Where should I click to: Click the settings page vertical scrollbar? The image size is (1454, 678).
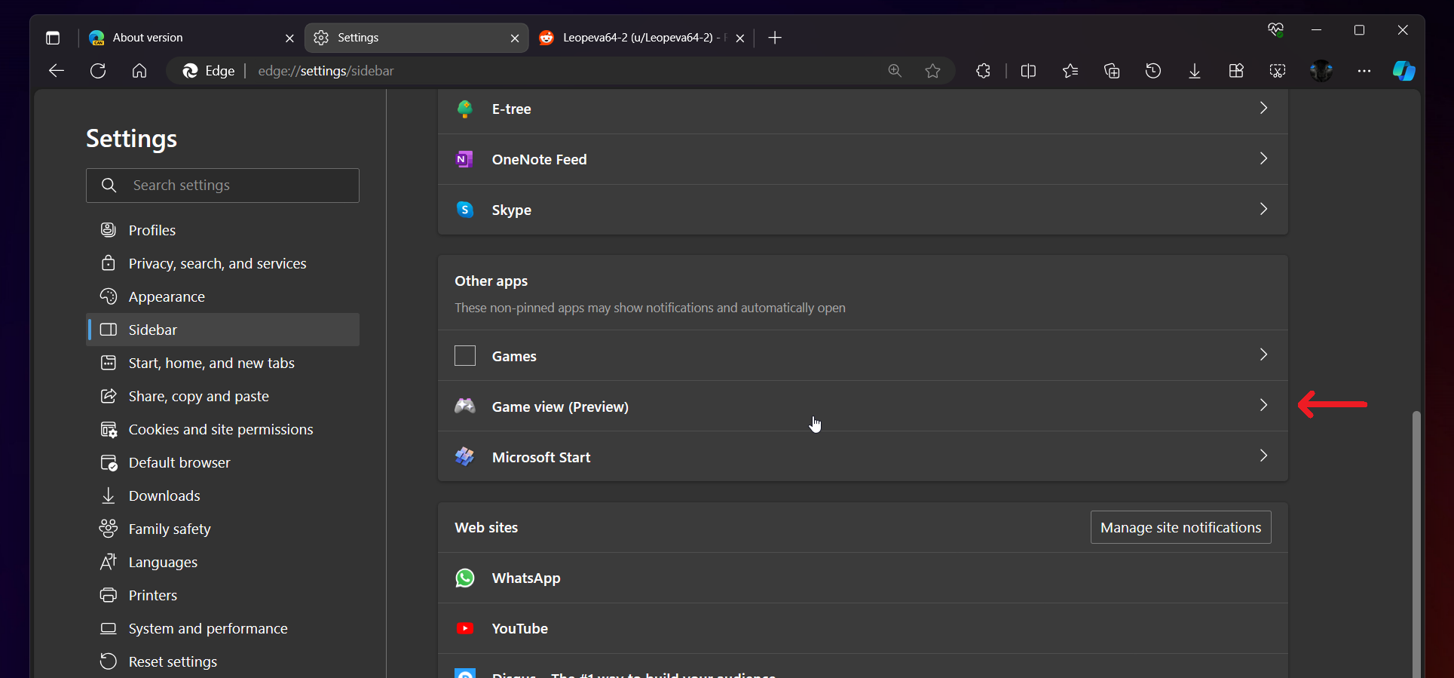coord(1416,543)
